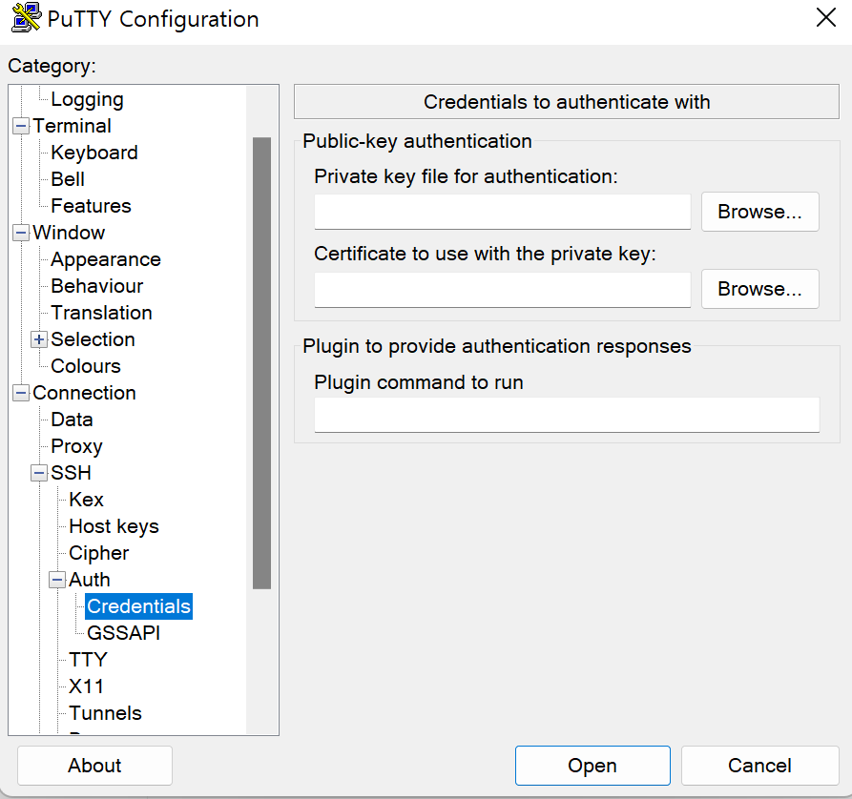Click the About button
Image resolution: width=852 pixels, height=799 pixels.
94,766
